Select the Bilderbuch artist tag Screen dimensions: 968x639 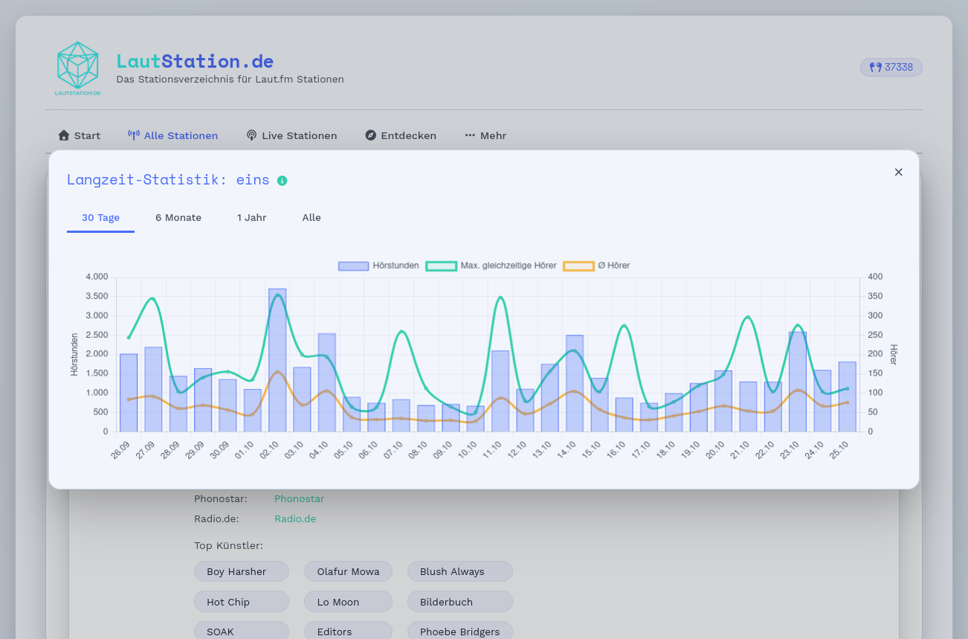coord(459,602)
